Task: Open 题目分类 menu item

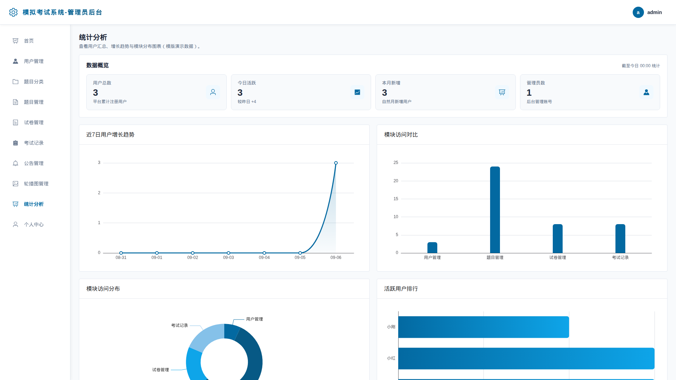Action: (x=35, y=82)
